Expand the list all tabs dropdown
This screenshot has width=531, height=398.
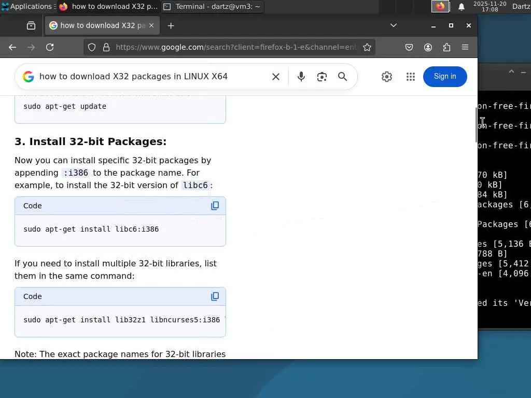(394, 25)
